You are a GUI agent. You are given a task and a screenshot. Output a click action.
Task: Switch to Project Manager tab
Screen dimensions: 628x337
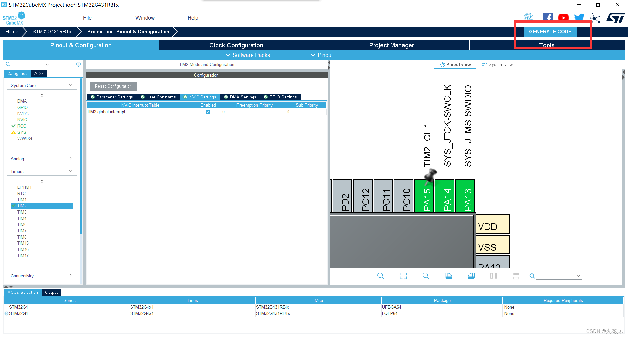tap(392, 45)
